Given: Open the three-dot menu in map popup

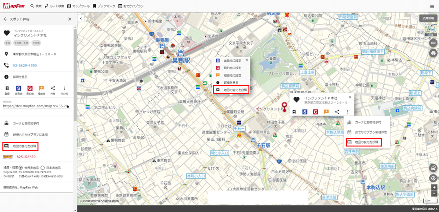Looking at the screenshot, I should pos(348,111).
